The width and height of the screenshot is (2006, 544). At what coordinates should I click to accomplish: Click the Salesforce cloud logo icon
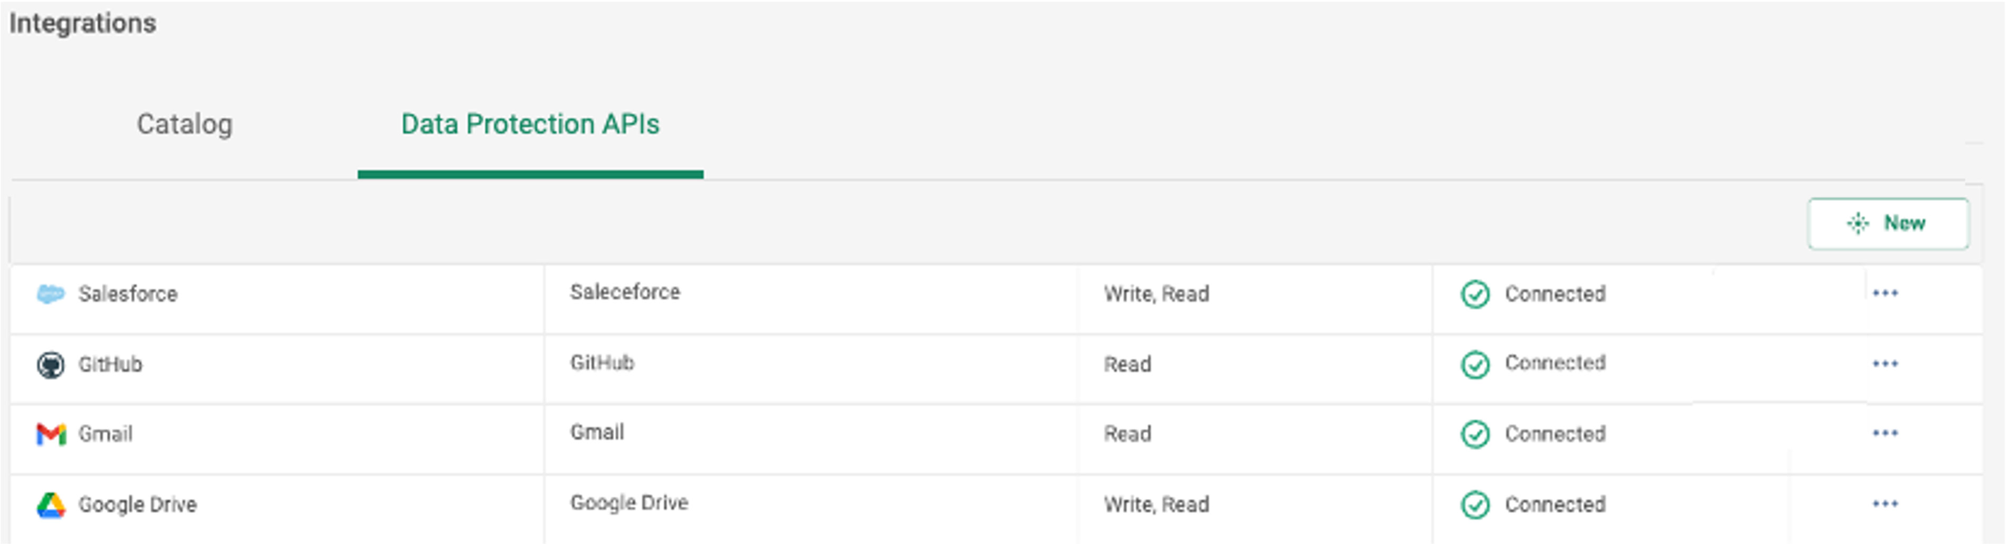click(51, 294)
